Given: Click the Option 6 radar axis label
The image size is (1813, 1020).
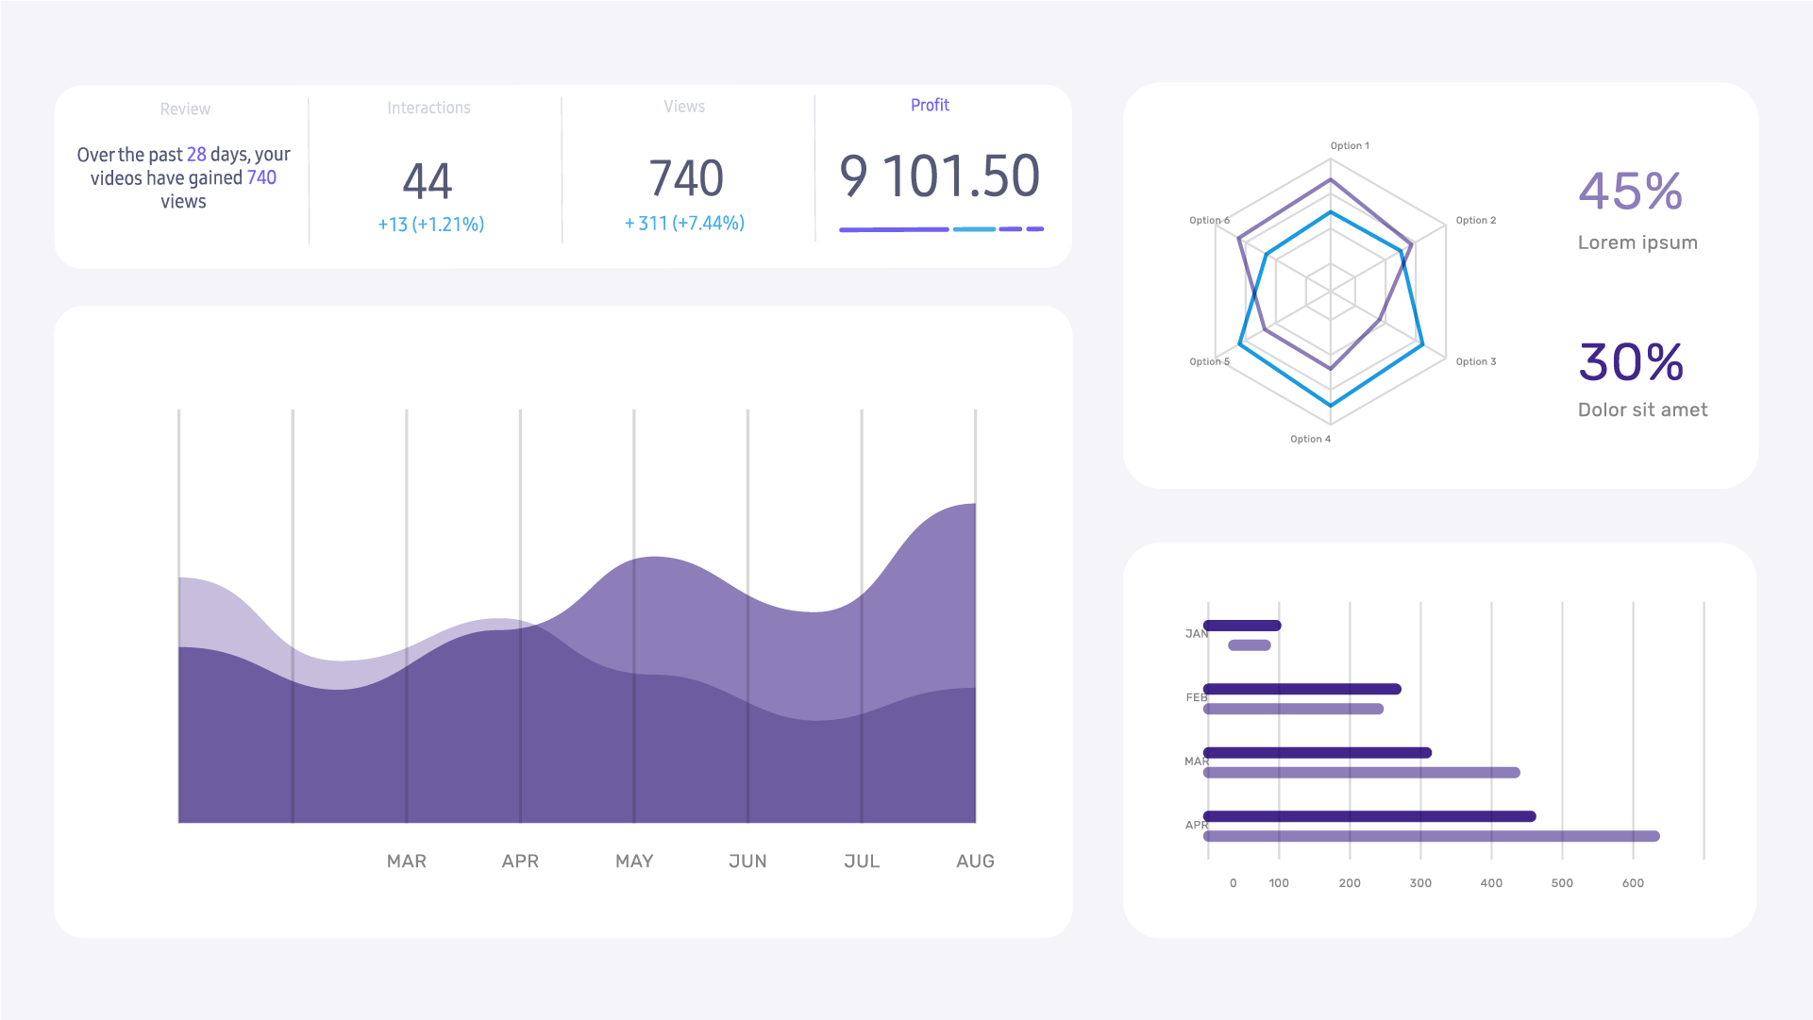Looking at the screenshot, I should click(1210, 221).
